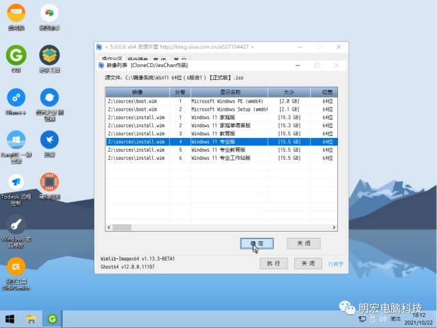Select the Windows 11 专业工作站版 row
437x328 pixels.
coord(221,158)
